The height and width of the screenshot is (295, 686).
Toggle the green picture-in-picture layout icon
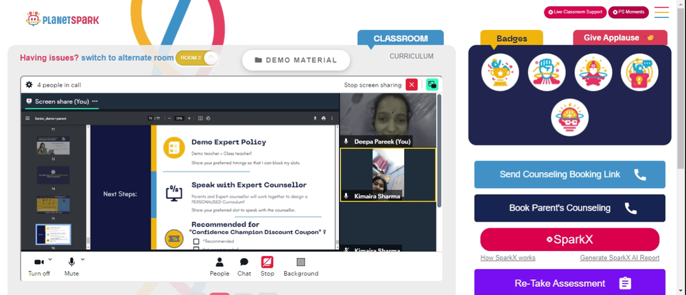point(432,84)
